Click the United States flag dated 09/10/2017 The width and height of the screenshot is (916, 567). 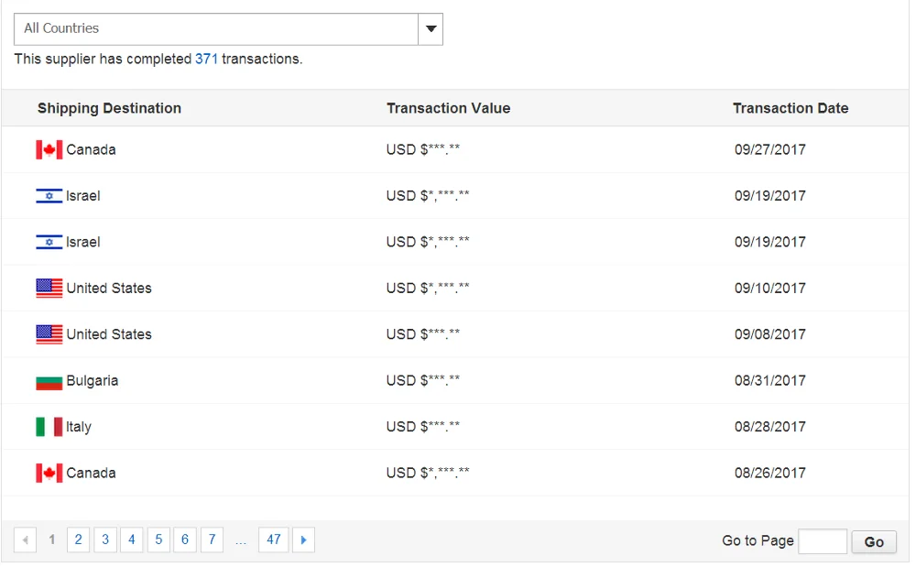[x=49, y=289]
